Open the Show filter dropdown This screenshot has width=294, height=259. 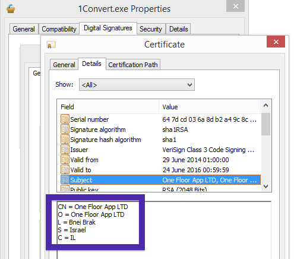click(x=137, y=85)
